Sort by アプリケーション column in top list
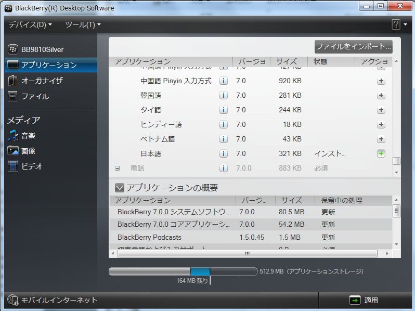Viewport: 415px width, 311px height. (x=171, y=62)
